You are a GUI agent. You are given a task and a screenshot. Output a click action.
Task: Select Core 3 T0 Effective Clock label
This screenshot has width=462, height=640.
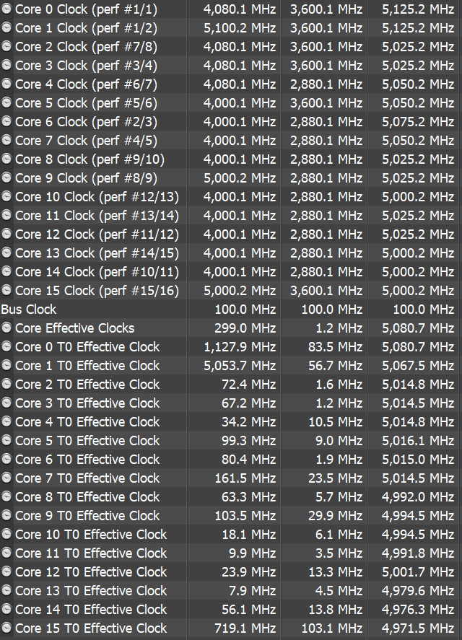point(87,403)
